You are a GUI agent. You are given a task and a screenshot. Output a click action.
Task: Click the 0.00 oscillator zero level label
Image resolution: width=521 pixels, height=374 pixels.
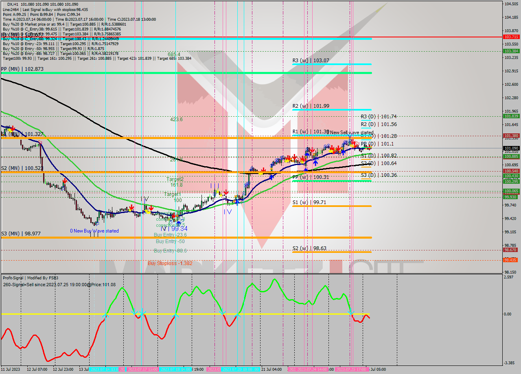[x=508, y=314]
